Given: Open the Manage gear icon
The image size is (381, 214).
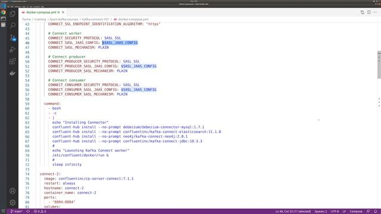Looking at the screenshot, I should coord(13,203).
